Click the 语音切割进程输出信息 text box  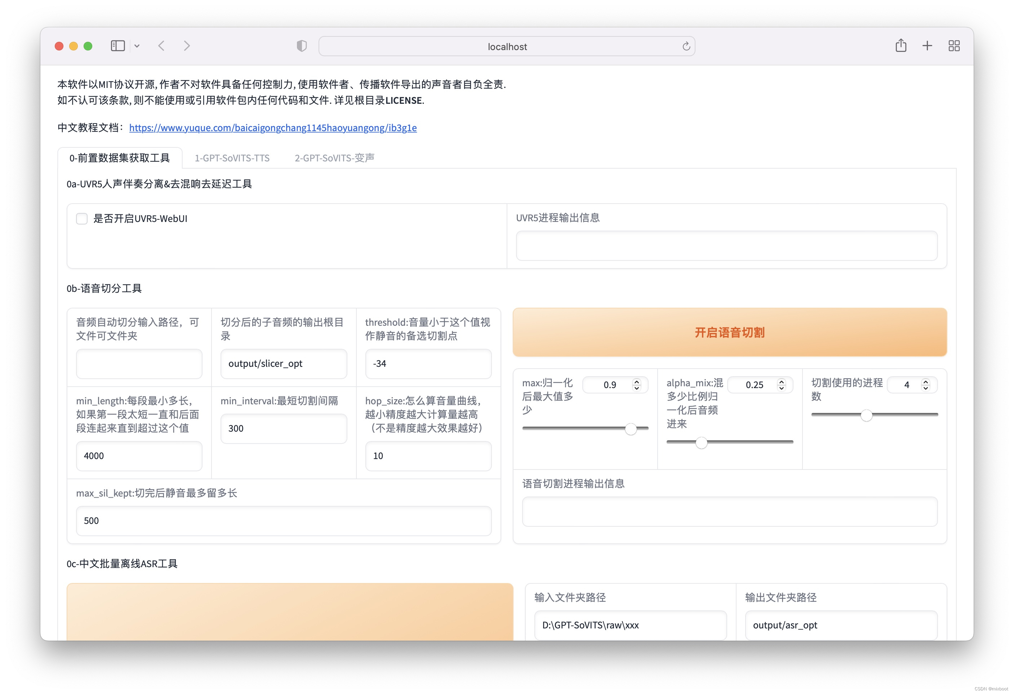(x=730, y=512)
